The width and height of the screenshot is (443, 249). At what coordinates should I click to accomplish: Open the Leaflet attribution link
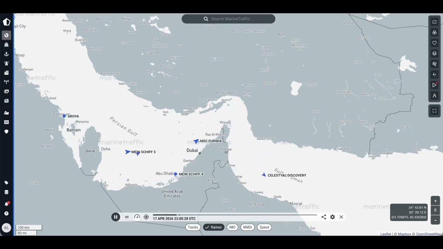tap(386, 234)
